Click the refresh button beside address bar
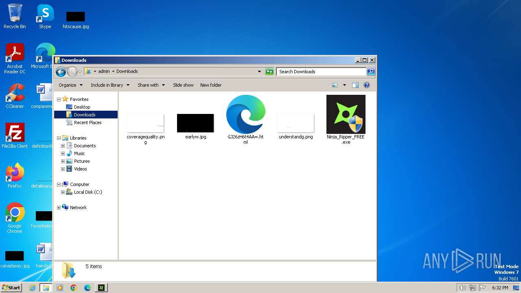Viewport: 521px width, 293px height. [x=269, y=72]
